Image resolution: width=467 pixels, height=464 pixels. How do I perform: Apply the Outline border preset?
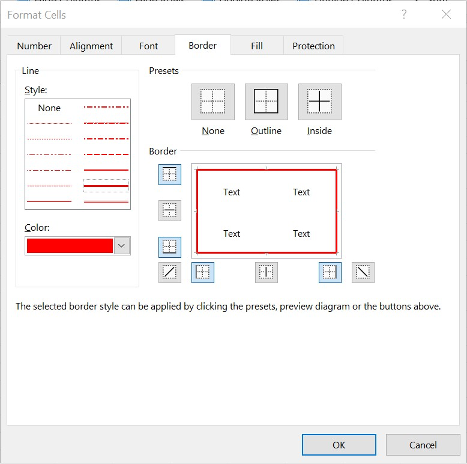pos(266,102)
